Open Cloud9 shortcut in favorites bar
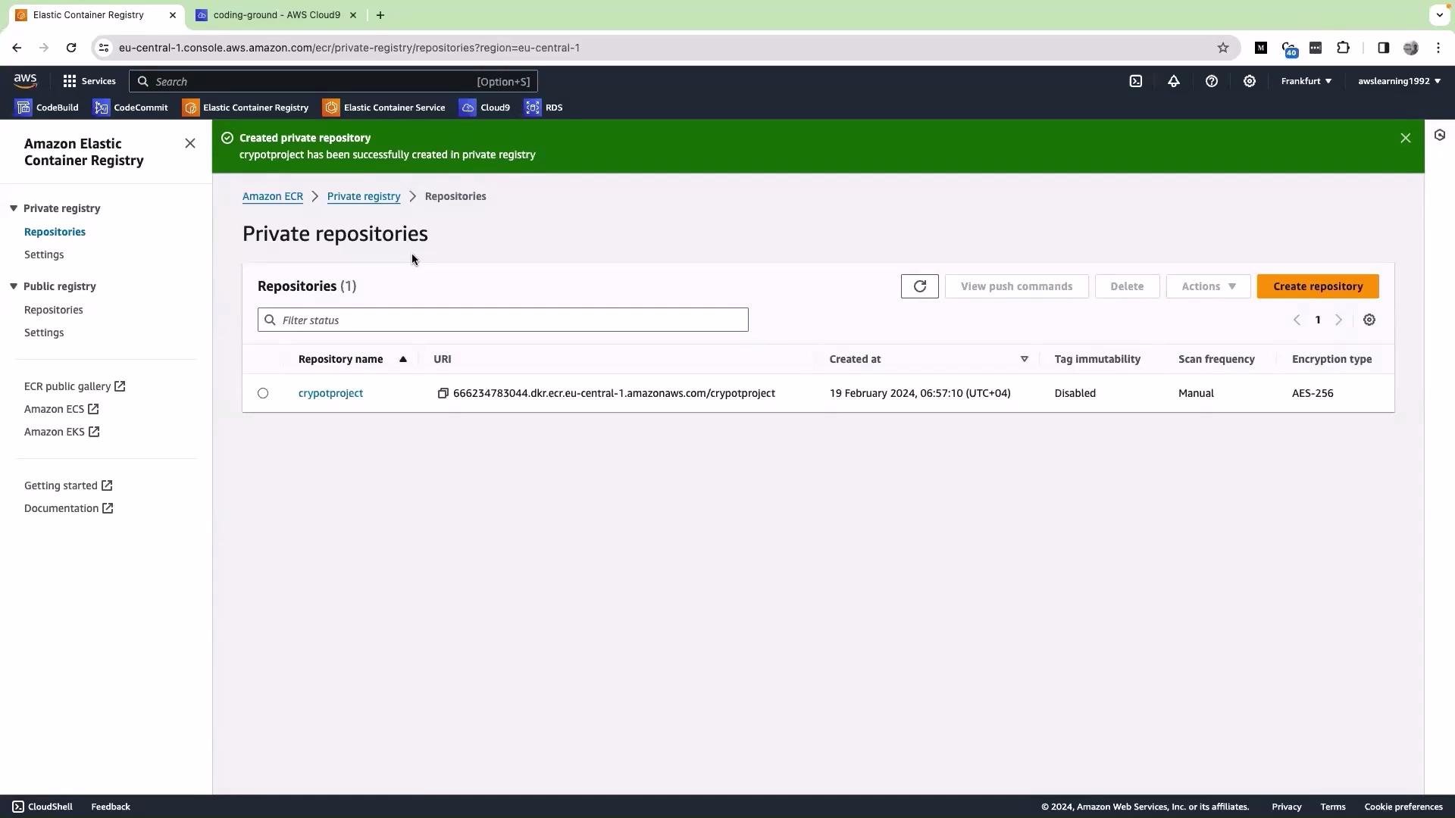 (x=485, y=108)
